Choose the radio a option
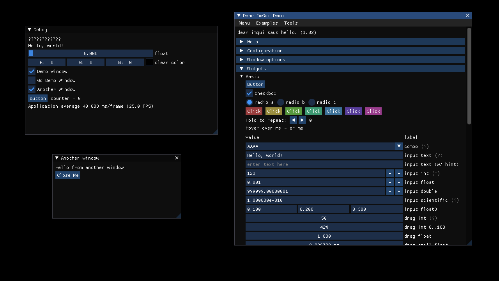Image resolution: width=499 pixels, height=281 pixels. (x=249, y=102)
